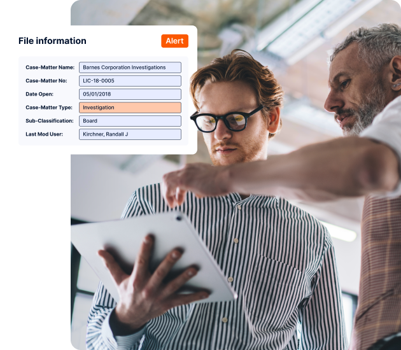This screenshot has width=401, height=350.
Task: Click the Last Mod User label
Action: (x=44, y=134)
